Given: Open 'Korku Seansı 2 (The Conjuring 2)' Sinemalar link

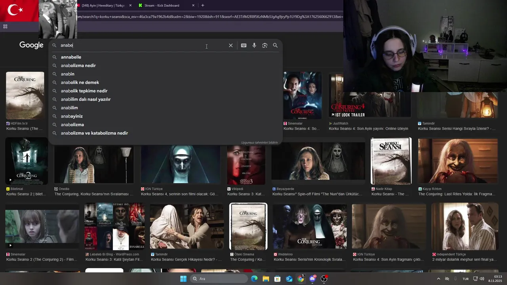Looking at the screenshot, I should coord(42,260).
